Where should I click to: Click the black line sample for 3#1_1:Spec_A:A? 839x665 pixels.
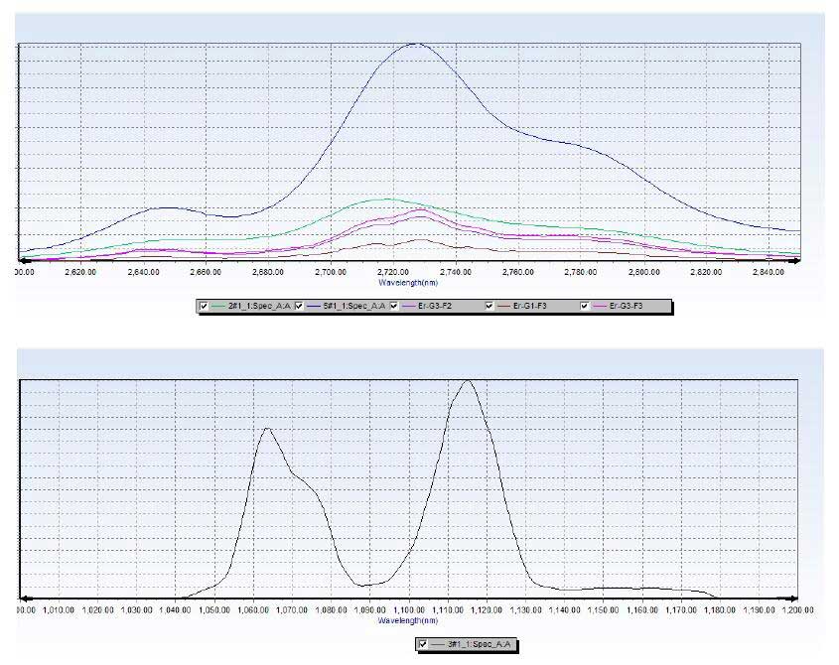click(x=438, y=644)
